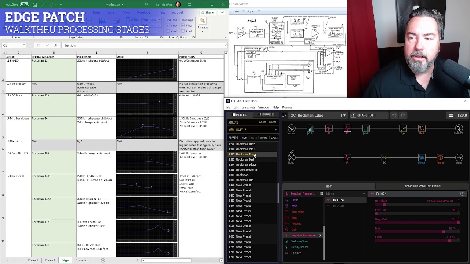This screenshot has height=264, width=470.
Task: Toggle Headings Print checkbox
Action: tap(183, 31)
